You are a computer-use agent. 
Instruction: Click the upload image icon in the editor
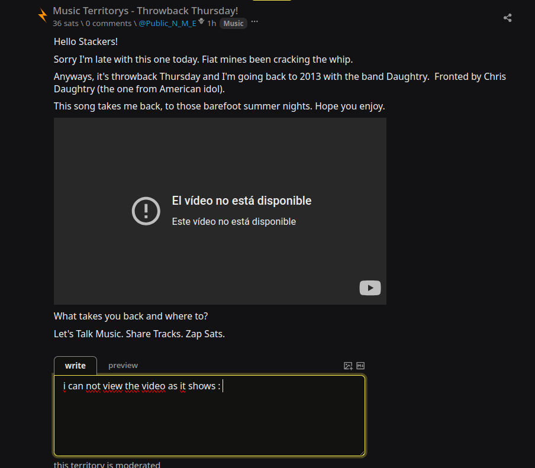click(x=348, y=366)
